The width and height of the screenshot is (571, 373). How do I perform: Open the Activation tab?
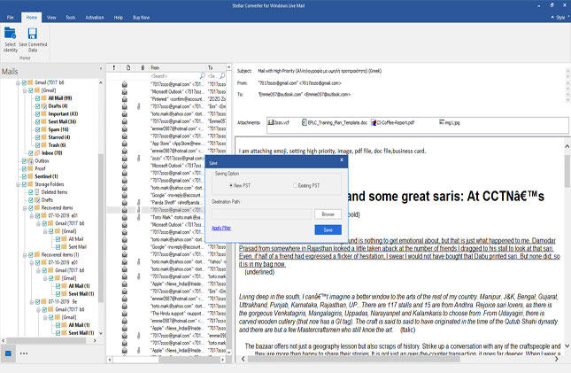(x=95, y=17)
